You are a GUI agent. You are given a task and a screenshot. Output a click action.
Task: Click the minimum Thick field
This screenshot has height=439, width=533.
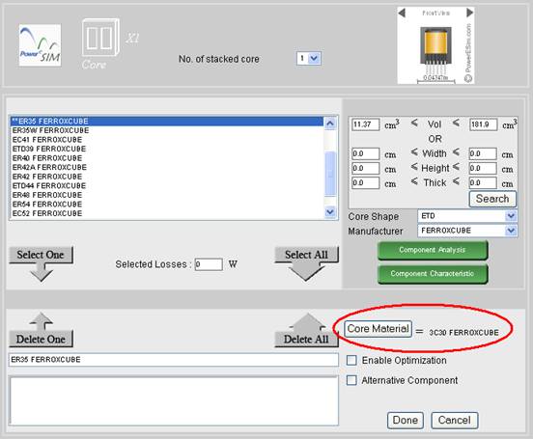tap(365, 183)
